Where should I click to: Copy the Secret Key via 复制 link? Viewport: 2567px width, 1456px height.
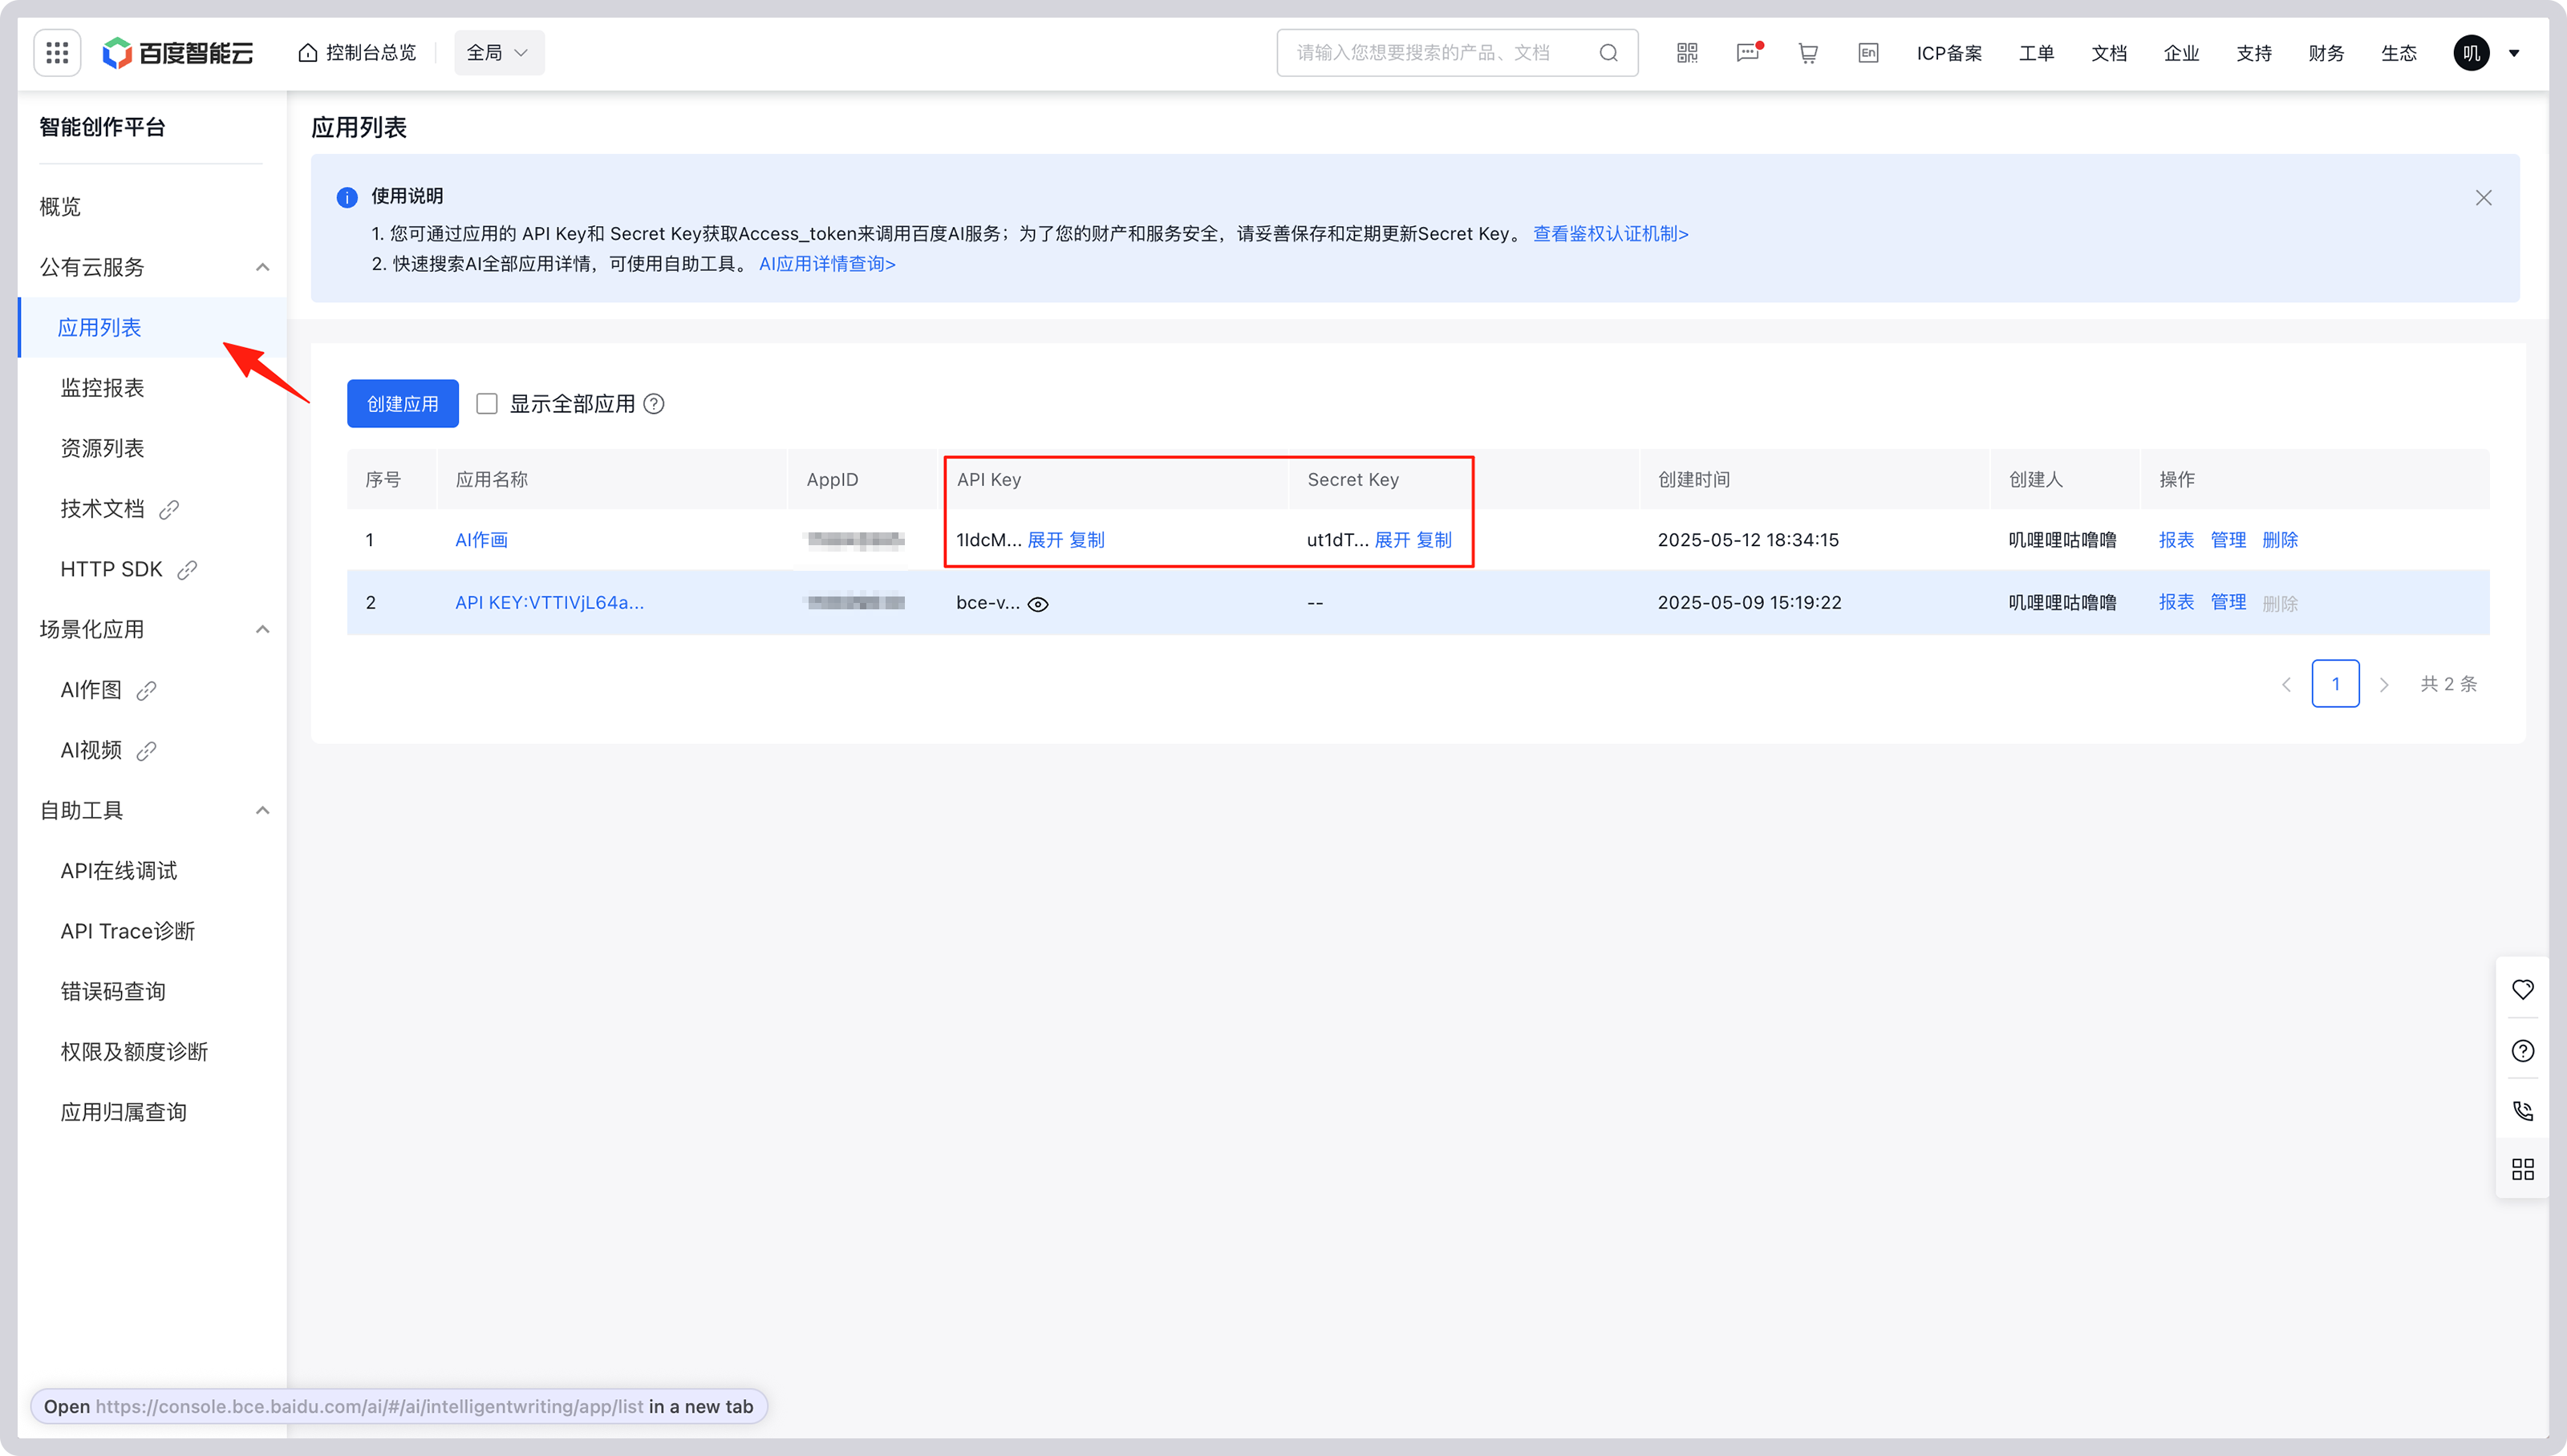[x=1434, y=540]
